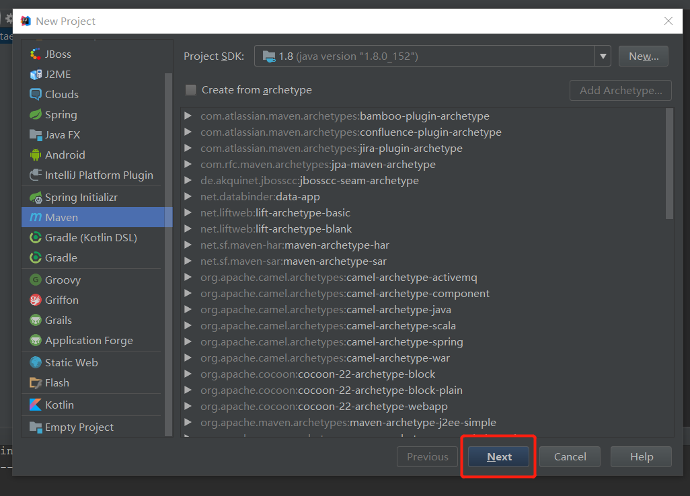Pick the Spring leaf icon

[35, 115]
